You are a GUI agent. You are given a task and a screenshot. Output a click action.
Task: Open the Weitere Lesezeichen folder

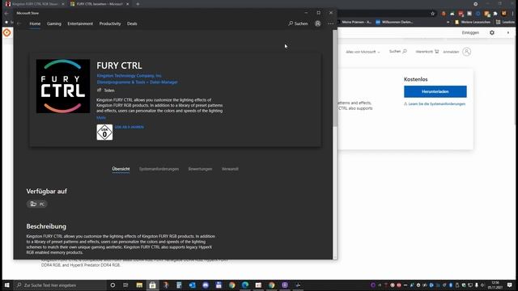pos(473,22)
